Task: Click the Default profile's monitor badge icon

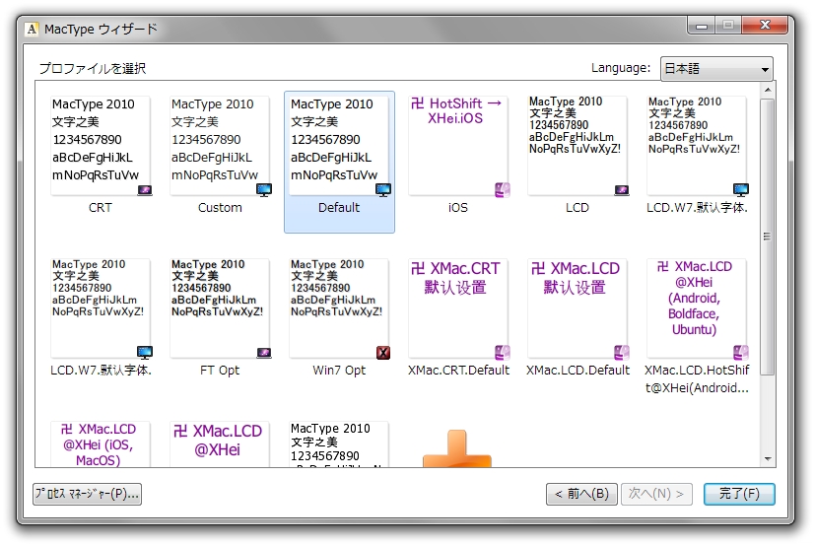Action: [x=383, y=190]
